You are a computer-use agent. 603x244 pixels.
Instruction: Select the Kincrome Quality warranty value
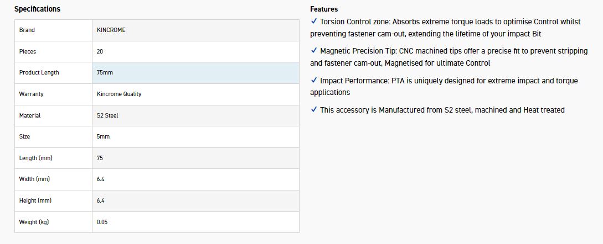click(x=119, y=94)
